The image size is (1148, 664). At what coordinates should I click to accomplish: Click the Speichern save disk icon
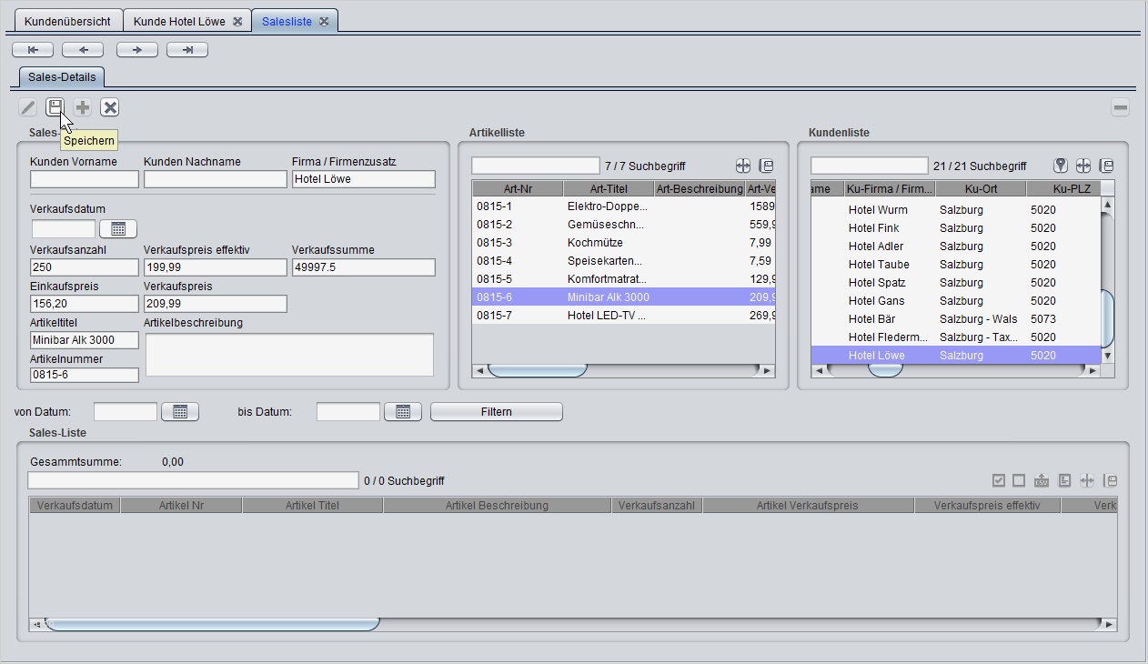pyautogui.click(x=55, y=107)
